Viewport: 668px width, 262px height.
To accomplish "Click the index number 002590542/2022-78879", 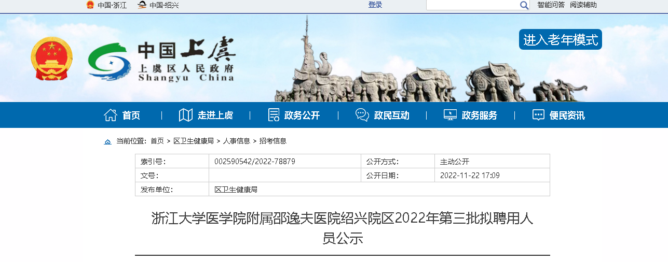I will click(255, 162).
